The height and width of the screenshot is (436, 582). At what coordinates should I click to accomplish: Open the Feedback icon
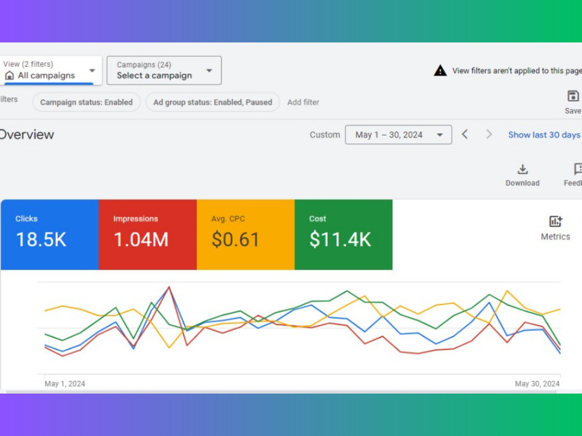coord(578,169)
